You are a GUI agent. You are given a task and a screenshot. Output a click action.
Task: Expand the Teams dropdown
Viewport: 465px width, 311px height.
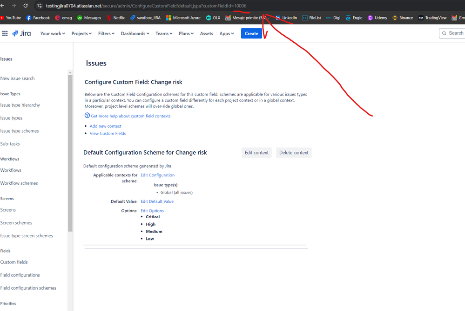point(164,34)
